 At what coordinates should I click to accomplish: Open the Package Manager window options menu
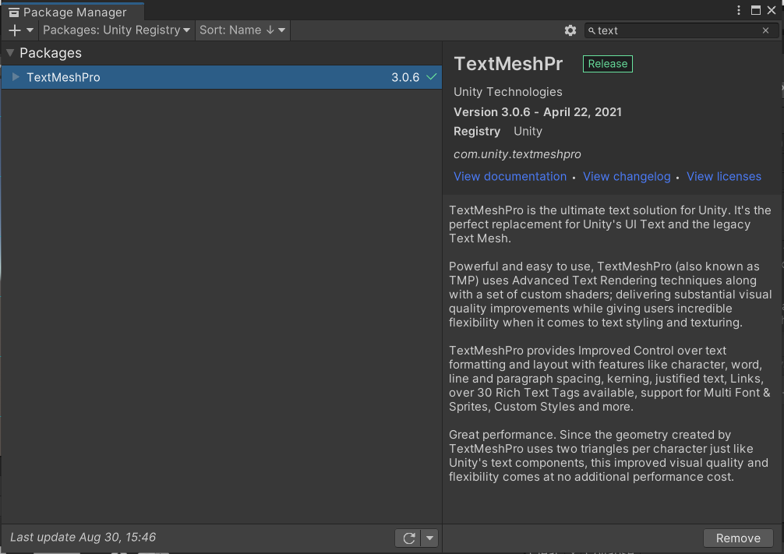pyautogui.click(x=739, y=10)
